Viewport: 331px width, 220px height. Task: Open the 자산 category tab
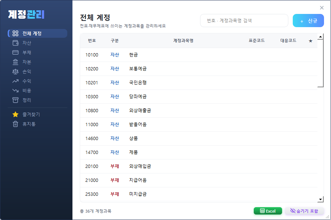[38, 43]
